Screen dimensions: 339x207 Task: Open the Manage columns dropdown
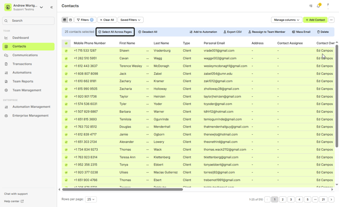(x=286, y=20)
